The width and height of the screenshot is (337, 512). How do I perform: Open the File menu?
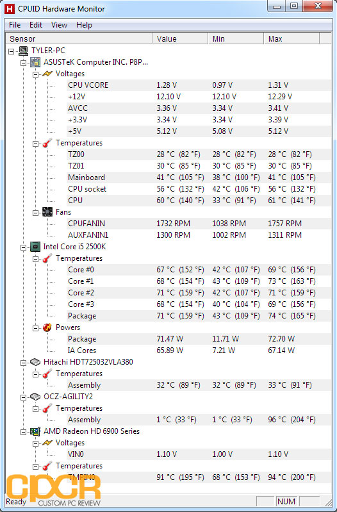pyautogui.click(x=15, y=25)
